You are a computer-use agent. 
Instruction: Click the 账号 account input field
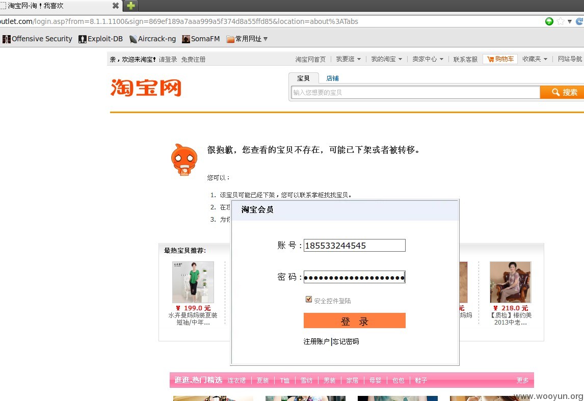[354, 246]
